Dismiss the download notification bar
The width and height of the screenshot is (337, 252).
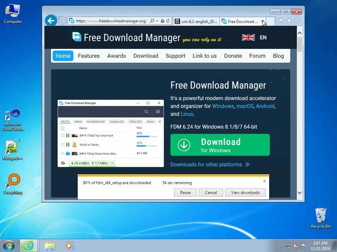pyautogui.click(x=265, y=181)
